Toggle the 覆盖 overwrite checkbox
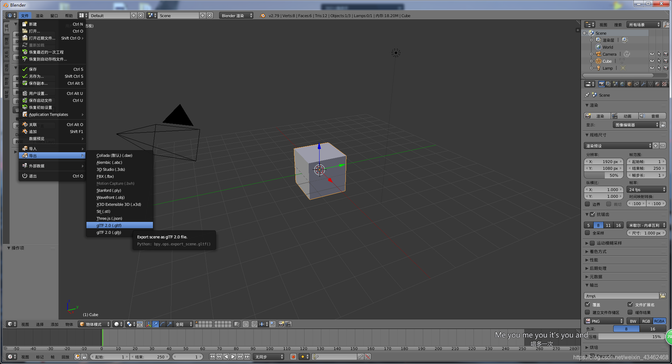The height and width of the screenshot is (364, 672). (587, 304)
